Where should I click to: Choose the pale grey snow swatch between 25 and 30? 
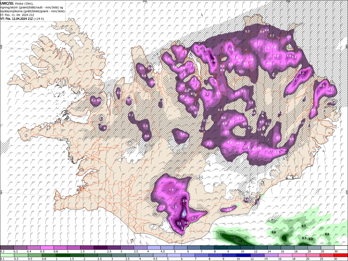(x=328, y=248)
